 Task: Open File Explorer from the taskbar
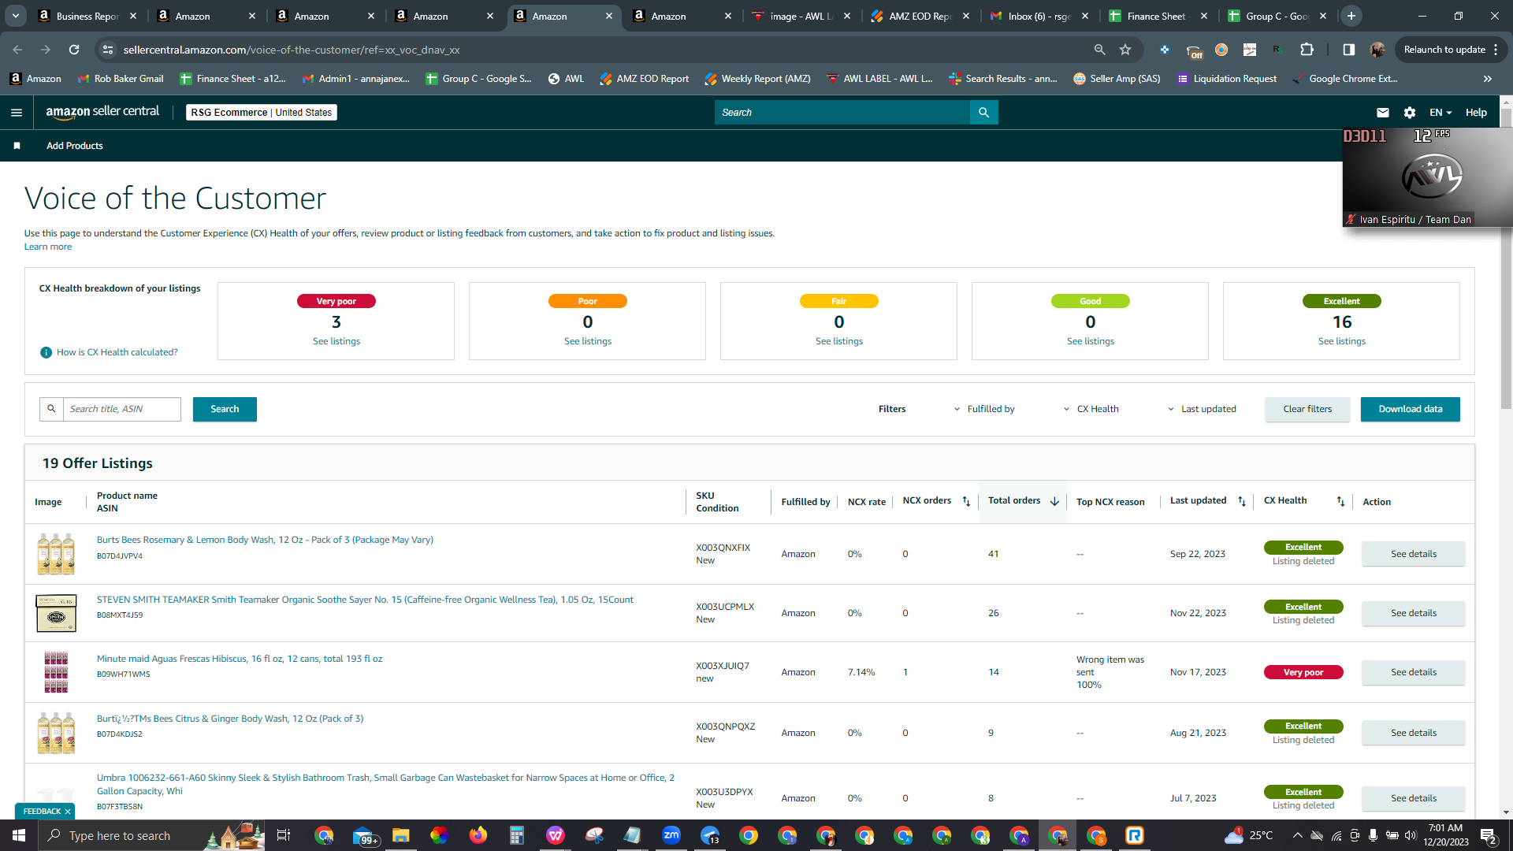tap(400, 835)
